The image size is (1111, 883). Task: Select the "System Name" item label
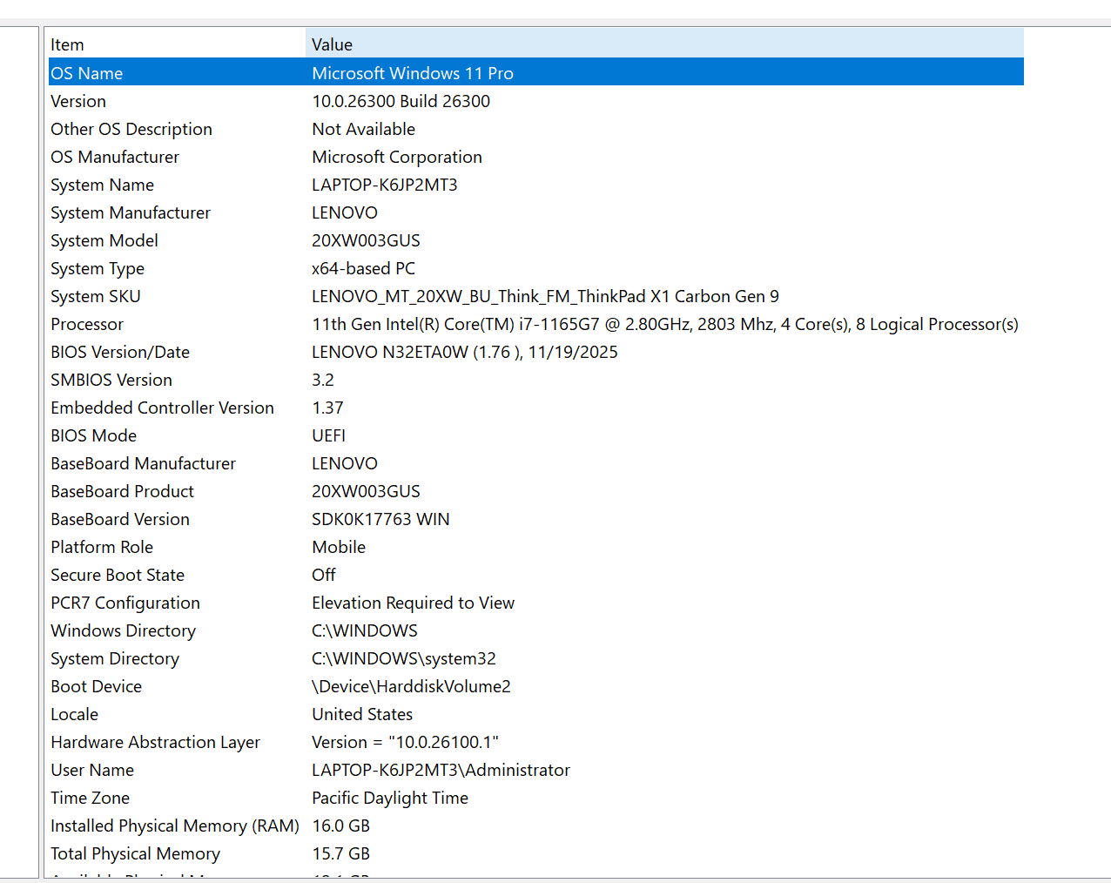102,185
